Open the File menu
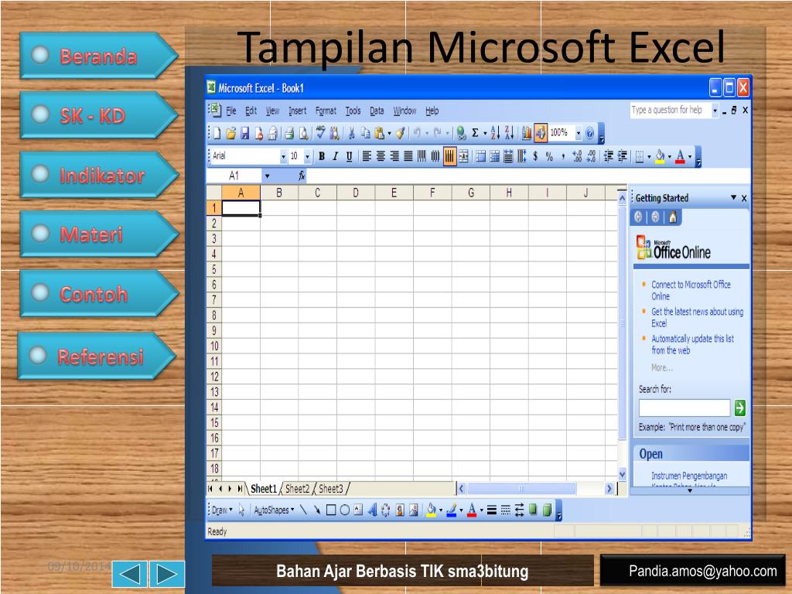Viewport: 792px width, 594px height. coord(230,111)
